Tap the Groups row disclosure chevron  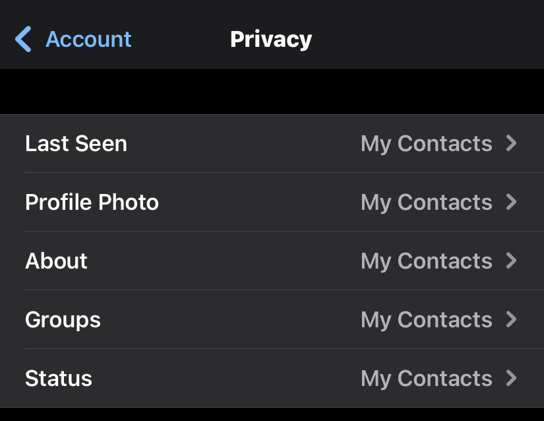[x=512, y=320]
